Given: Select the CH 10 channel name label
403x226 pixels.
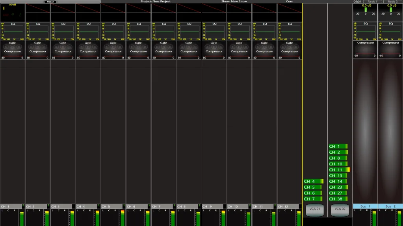Looking at the screenshot, I should [x=238, y=206].
